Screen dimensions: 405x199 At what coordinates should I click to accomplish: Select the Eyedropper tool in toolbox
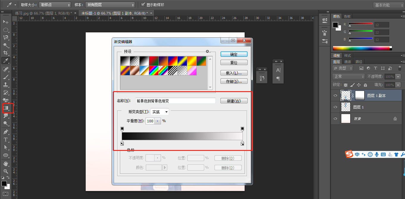[x=6, y=61]
